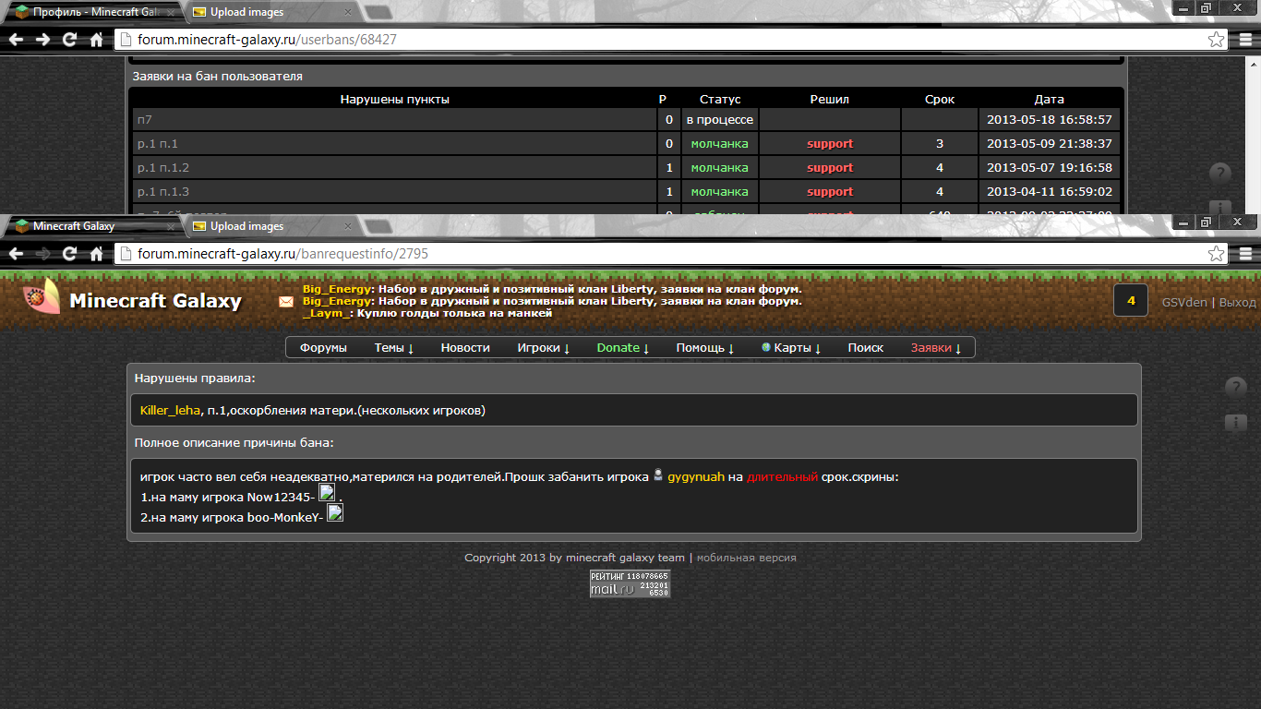Open home page in the upper window
Screen dimensions: 1261x709
tap(96, 40)
